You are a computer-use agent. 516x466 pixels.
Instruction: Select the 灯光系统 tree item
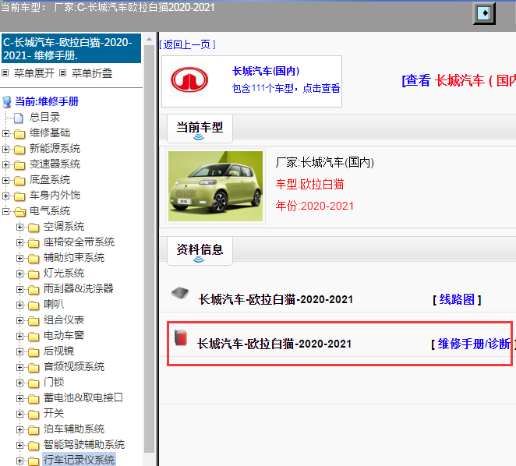click(x=64, y=274)
